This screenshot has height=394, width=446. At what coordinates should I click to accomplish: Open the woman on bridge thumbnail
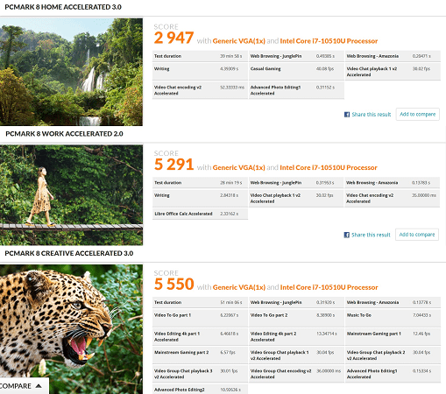[71, 194]
